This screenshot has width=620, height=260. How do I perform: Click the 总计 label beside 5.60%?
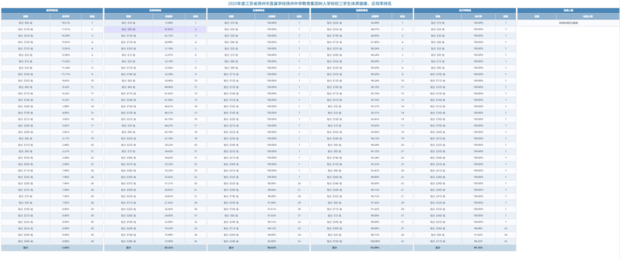click(x=25, y=248)
